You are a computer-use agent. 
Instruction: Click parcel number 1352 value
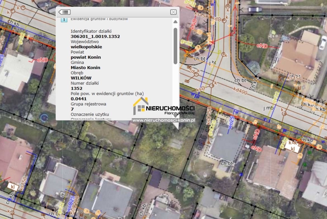[x=77, y=88]
